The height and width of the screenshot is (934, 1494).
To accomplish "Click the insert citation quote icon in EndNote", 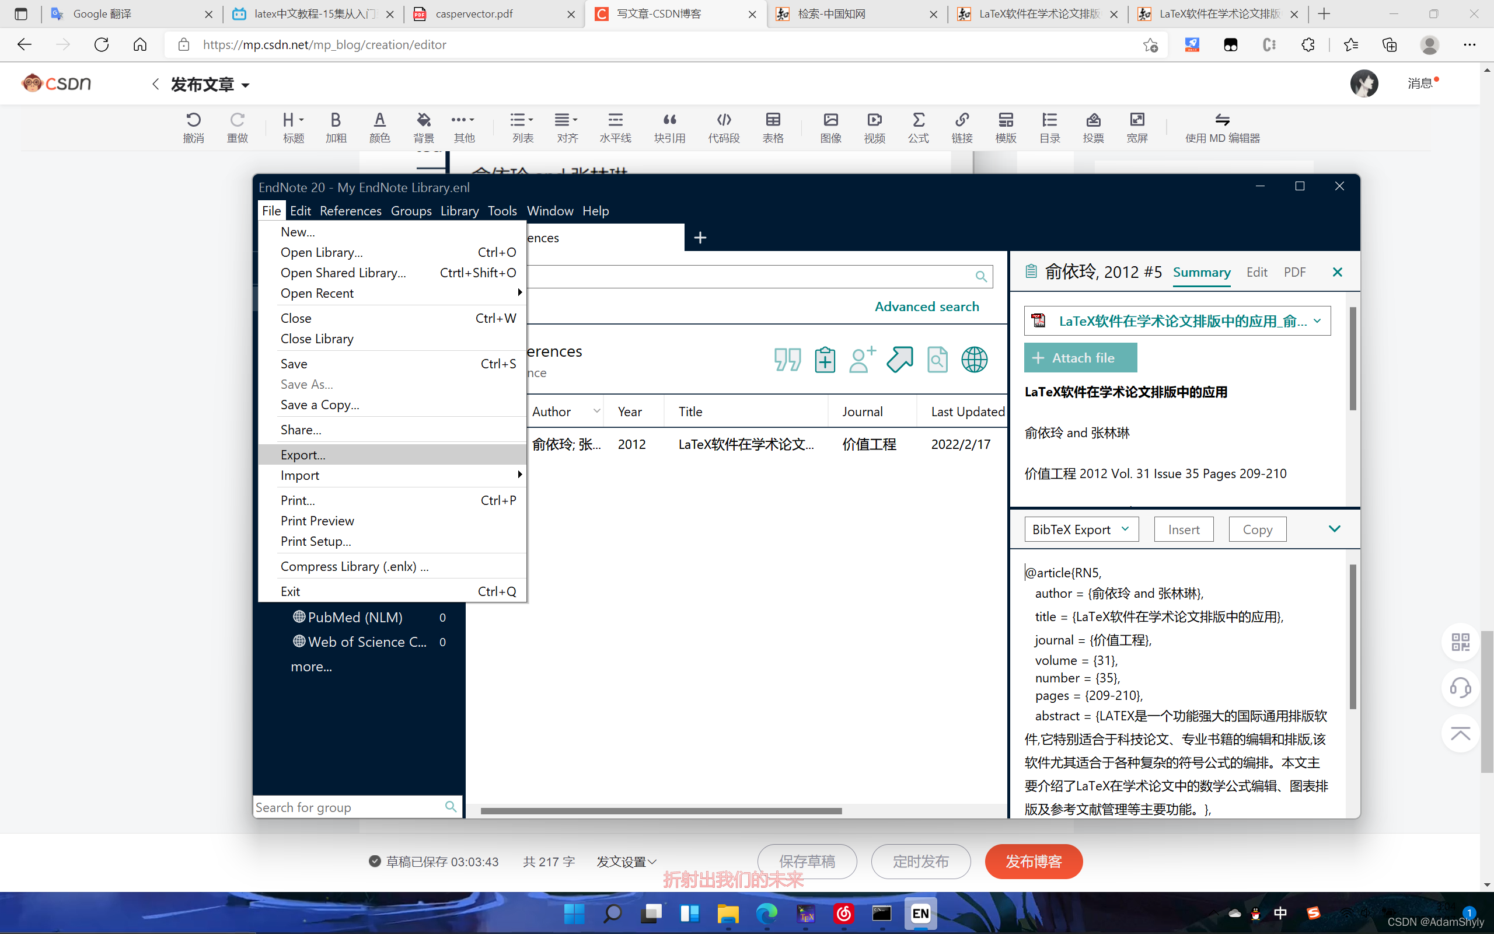I will 787,360.
